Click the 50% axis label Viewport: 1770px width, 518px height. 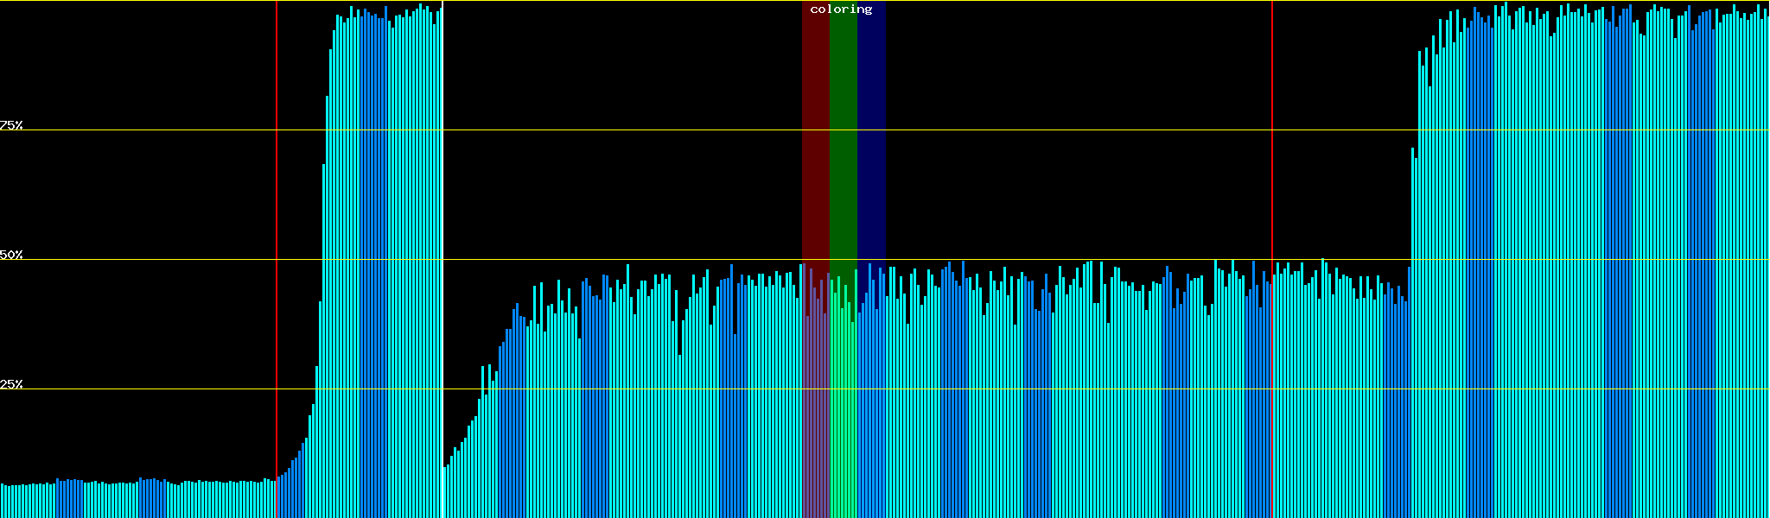click(11, 255)
